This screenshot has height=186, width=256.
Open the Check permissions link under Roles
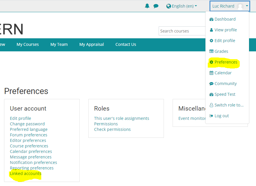click(112, 129)
